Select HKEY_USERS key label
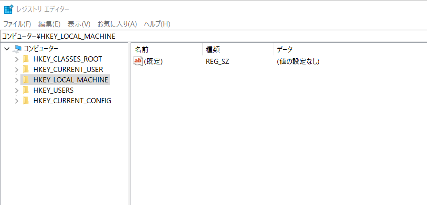 pyautogui.click(x=53, y=90)
